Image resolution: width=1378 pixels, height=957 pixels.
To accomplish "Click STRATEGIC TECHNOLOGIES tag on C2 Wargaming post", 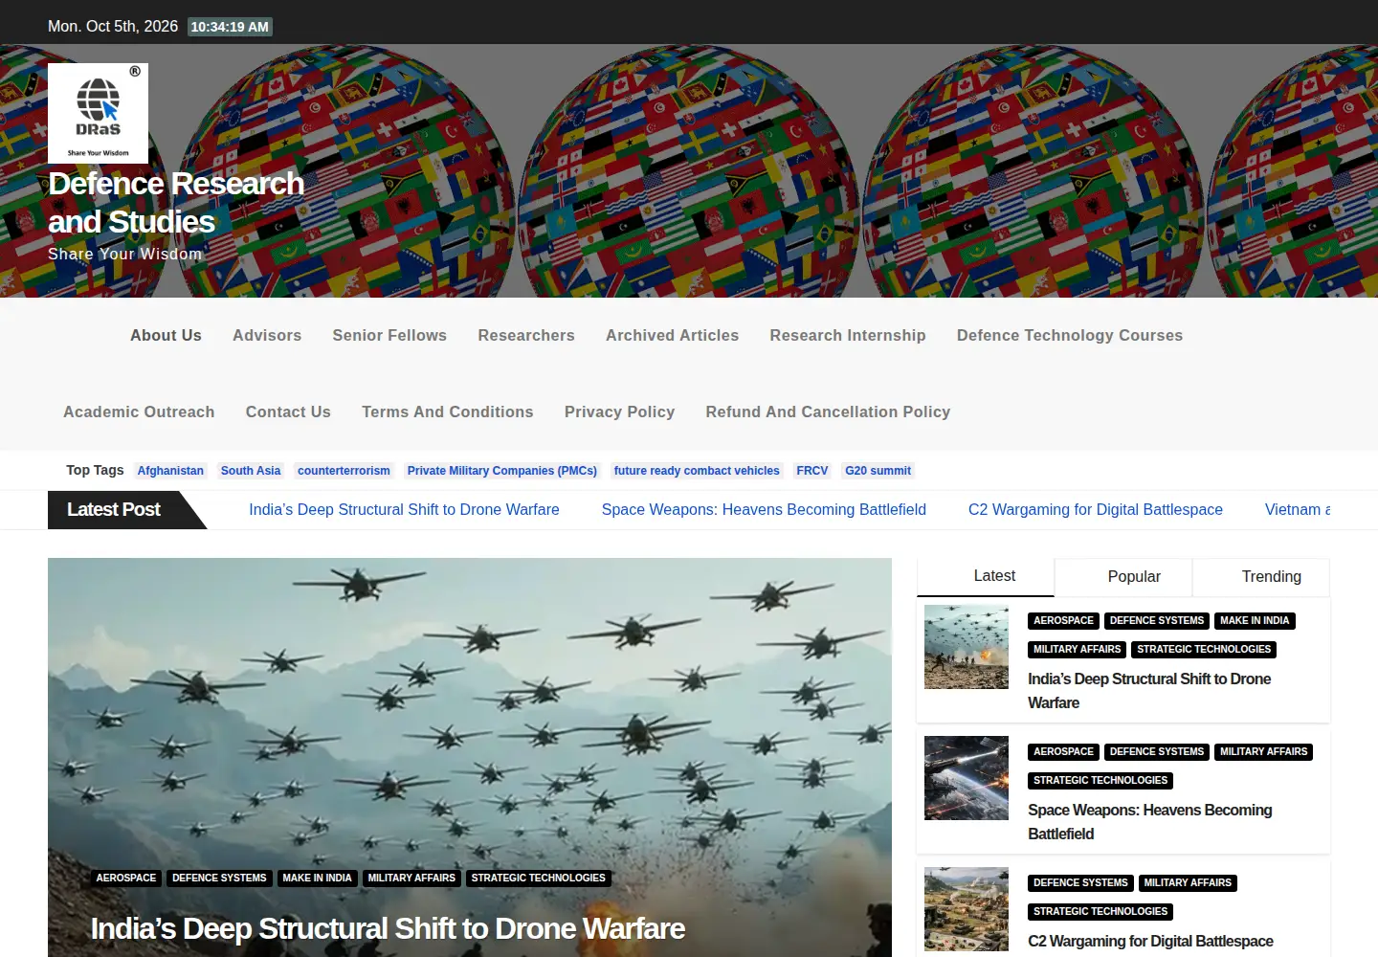I will point(1100,912).
